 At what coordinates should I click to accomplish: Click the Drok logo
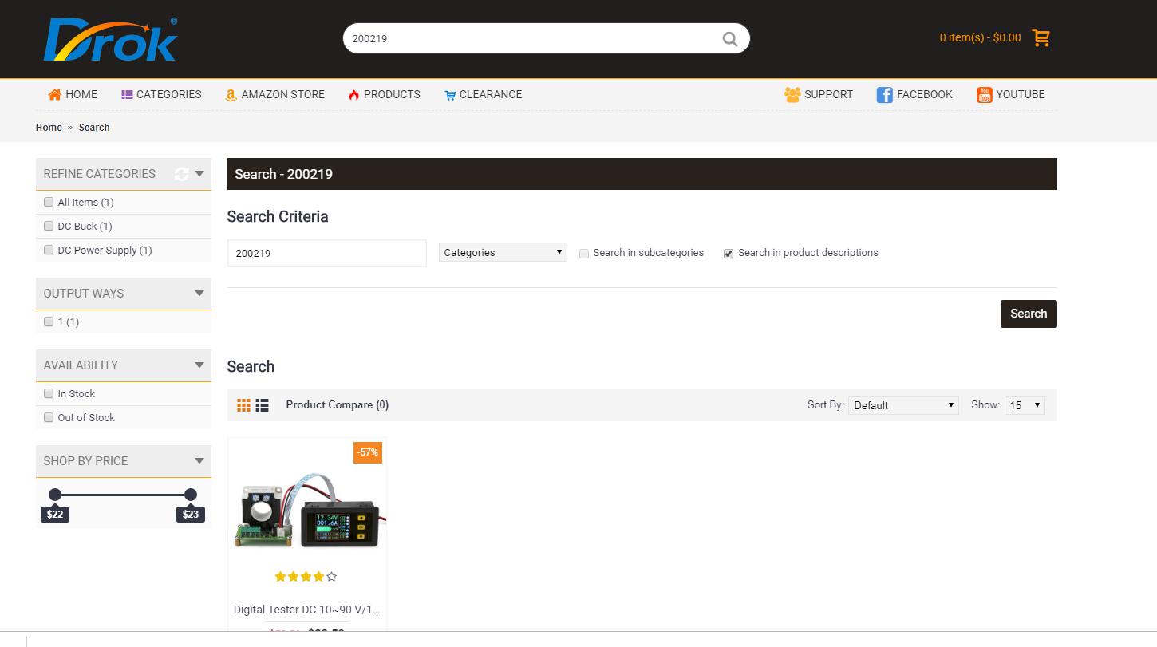pyautogui.click(x=110, y=39)
